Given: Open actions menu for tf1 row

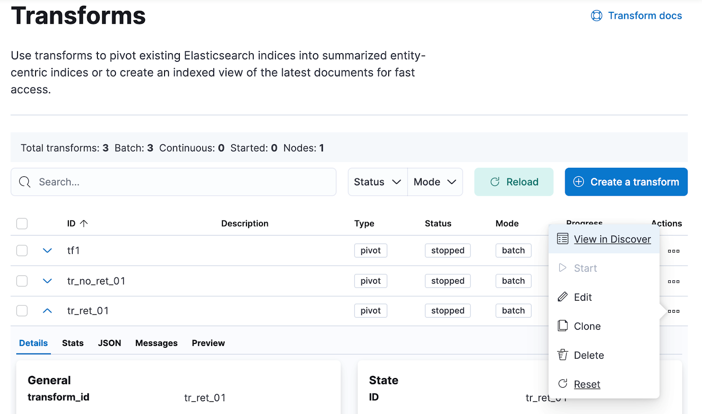Looking at the screenshot, I should click(x=673, y=251).
